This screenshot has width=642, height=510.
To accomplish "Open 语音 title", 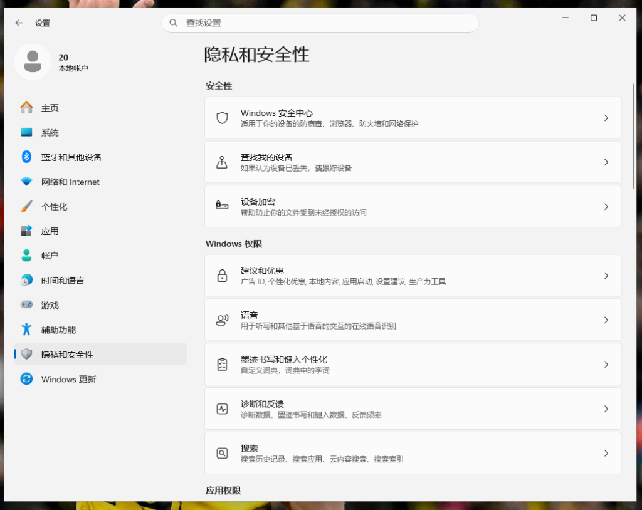I will coord(249,315).
